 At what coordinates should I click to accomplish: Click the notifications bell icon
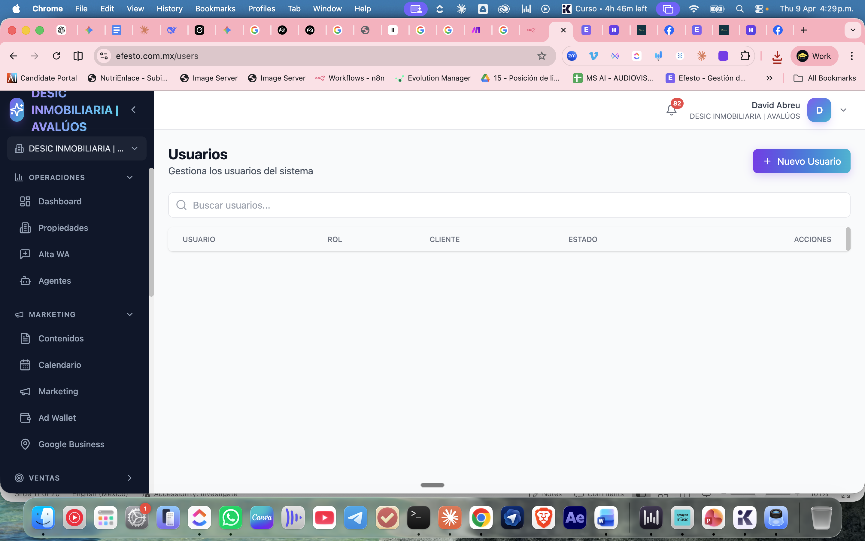coord(671,109)
